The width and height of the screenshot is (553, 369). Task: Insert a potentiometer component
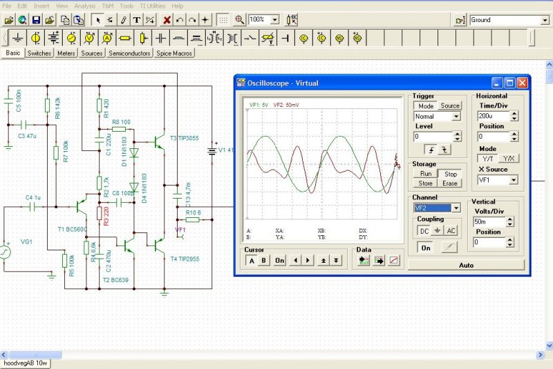[x=143, y=38]
